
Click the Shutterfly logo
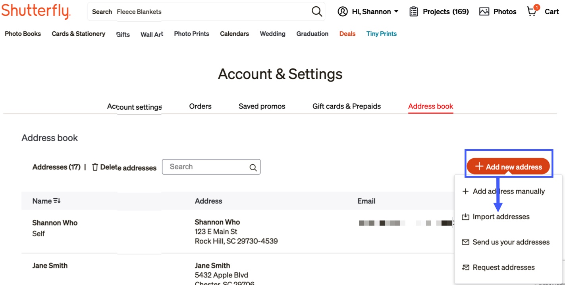pyautogui.click(x=36, y=11)
